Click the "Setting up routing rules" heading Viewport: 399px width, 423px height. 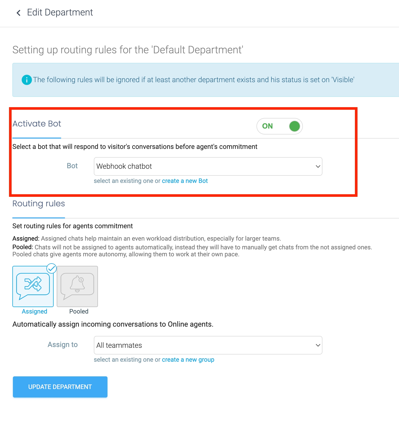coord(128,50)
